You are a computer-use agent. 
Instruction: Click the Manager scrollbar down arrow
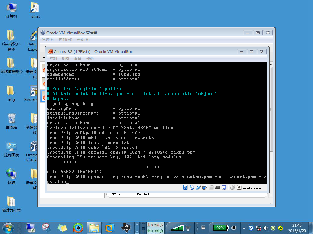point(271,195)
